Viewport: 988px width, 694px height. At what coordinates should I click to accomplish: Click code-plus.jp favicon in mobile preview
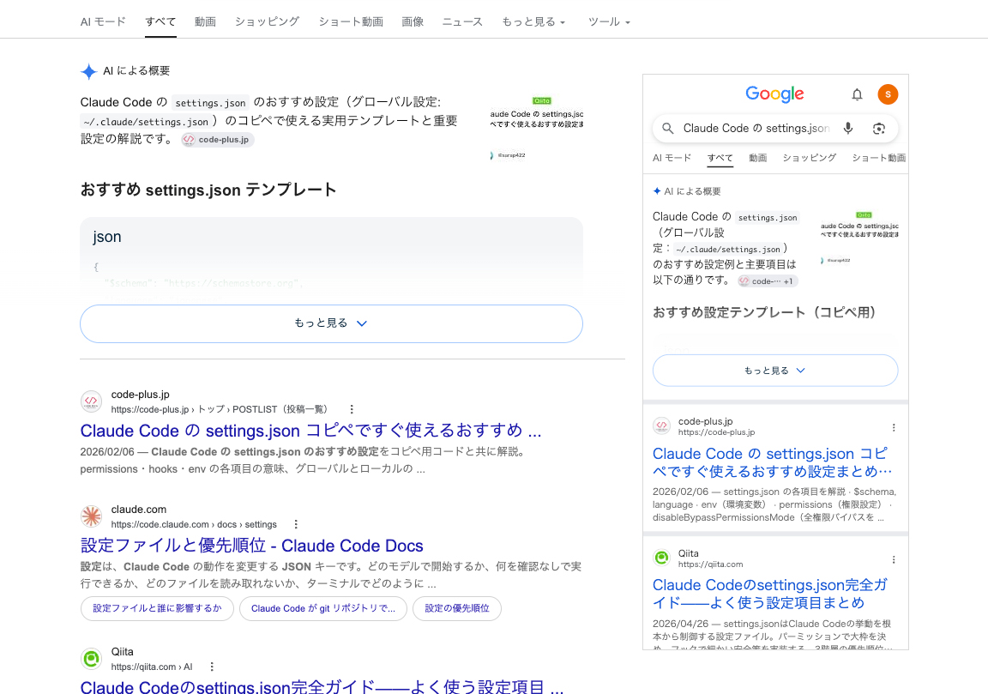coord(661,426)
